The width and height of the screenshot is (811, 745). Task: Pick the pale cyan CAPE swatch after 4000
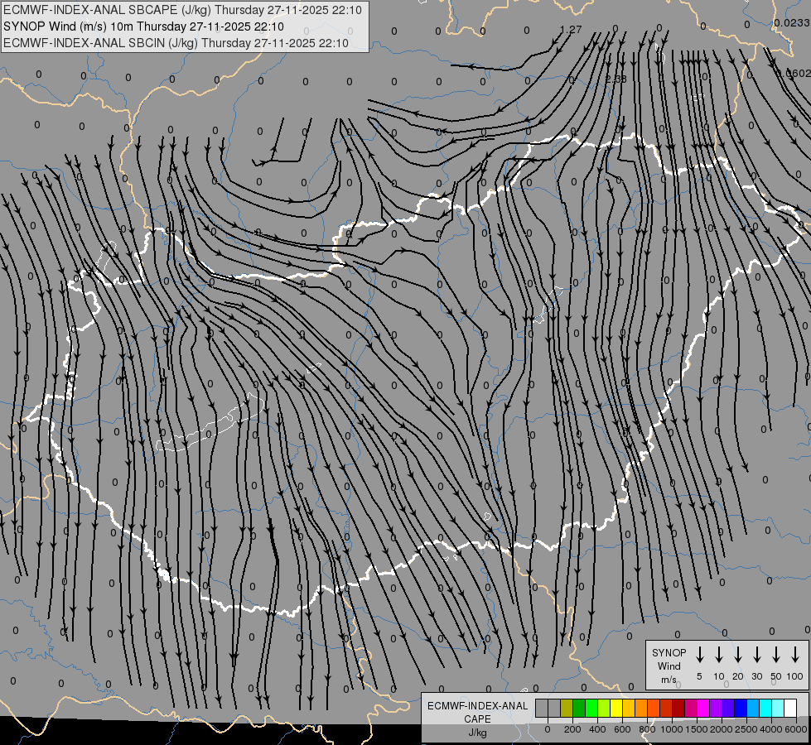point(777,709)
